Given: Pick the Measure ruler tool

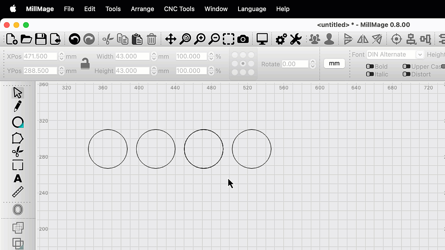Looking at the screenshot, I should (x=17, y=192).
